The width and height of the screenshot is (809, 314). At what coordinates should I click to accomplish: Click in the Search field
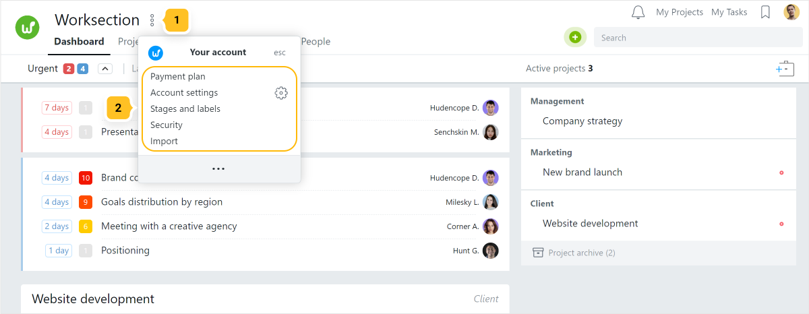[697, 38]
